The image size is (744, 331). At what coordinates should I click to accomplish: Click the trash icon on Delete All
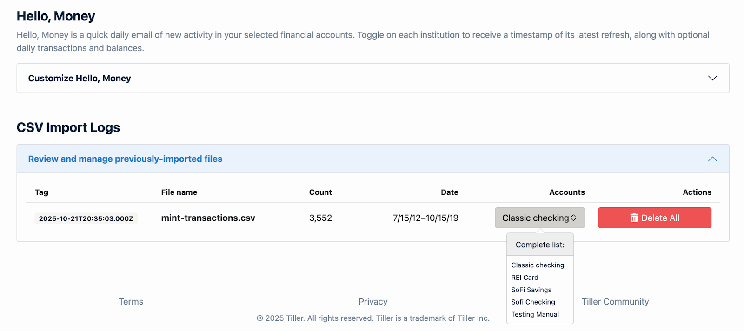point(634,218)
